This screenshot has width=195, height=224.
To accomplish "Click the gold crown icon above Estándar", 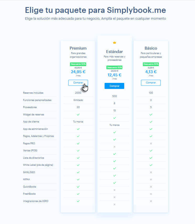I will click(x=114, y=42).
